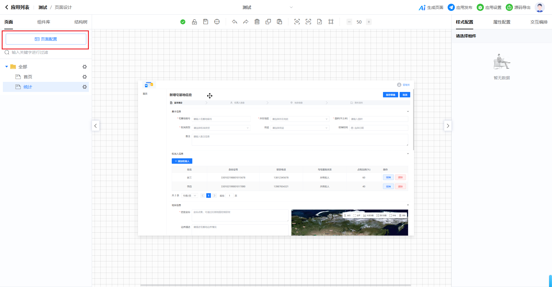Viewport: 552px width, 287px height.
Task: Open page preview with eye icon
Action: [297, 22]
